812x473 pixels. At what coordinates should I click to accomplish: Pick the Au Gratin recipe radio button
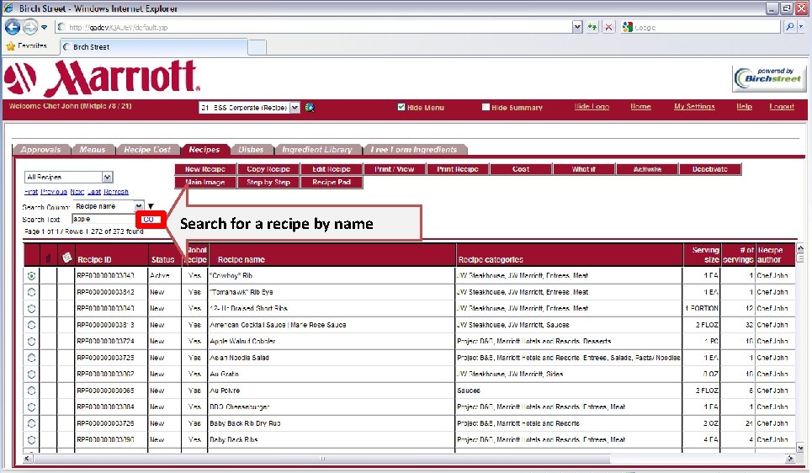32,374
